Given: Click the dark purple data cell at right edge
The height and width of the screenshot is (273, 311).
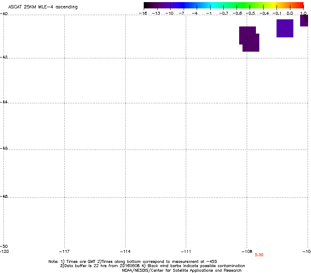Looking at the screenshot, I should click(x=304, y=21).
